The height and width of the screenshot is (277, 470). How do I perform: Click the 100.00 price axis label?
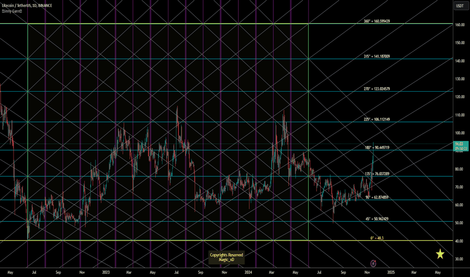460,133
